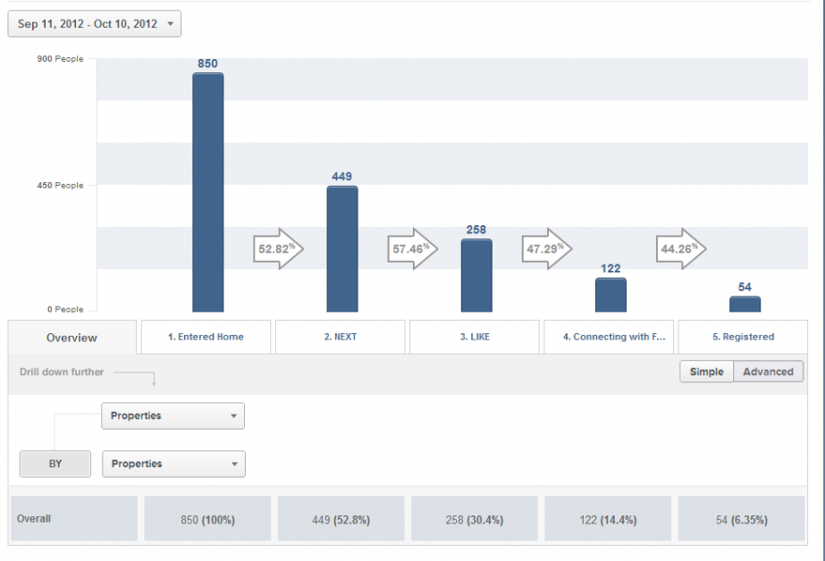Switch to the Overview tab
This screenshot has width=825, height=561.
(x=72, y=338)
